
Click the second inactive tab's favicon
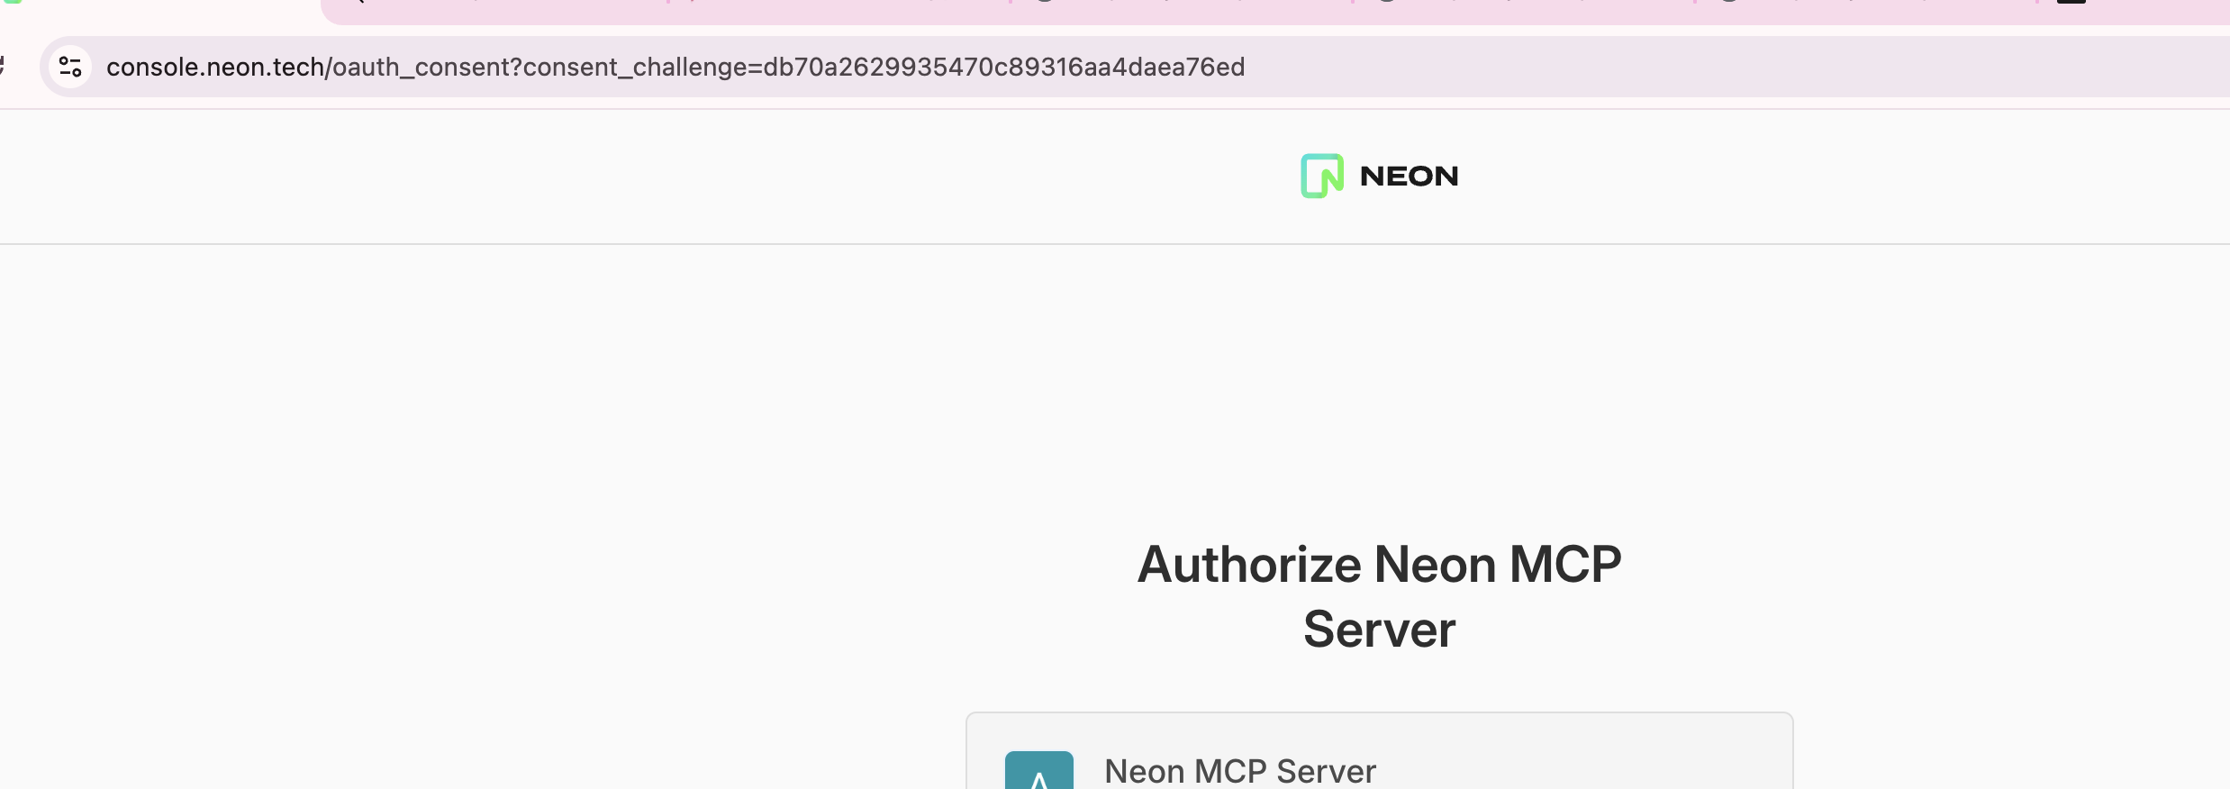[693, 2]
